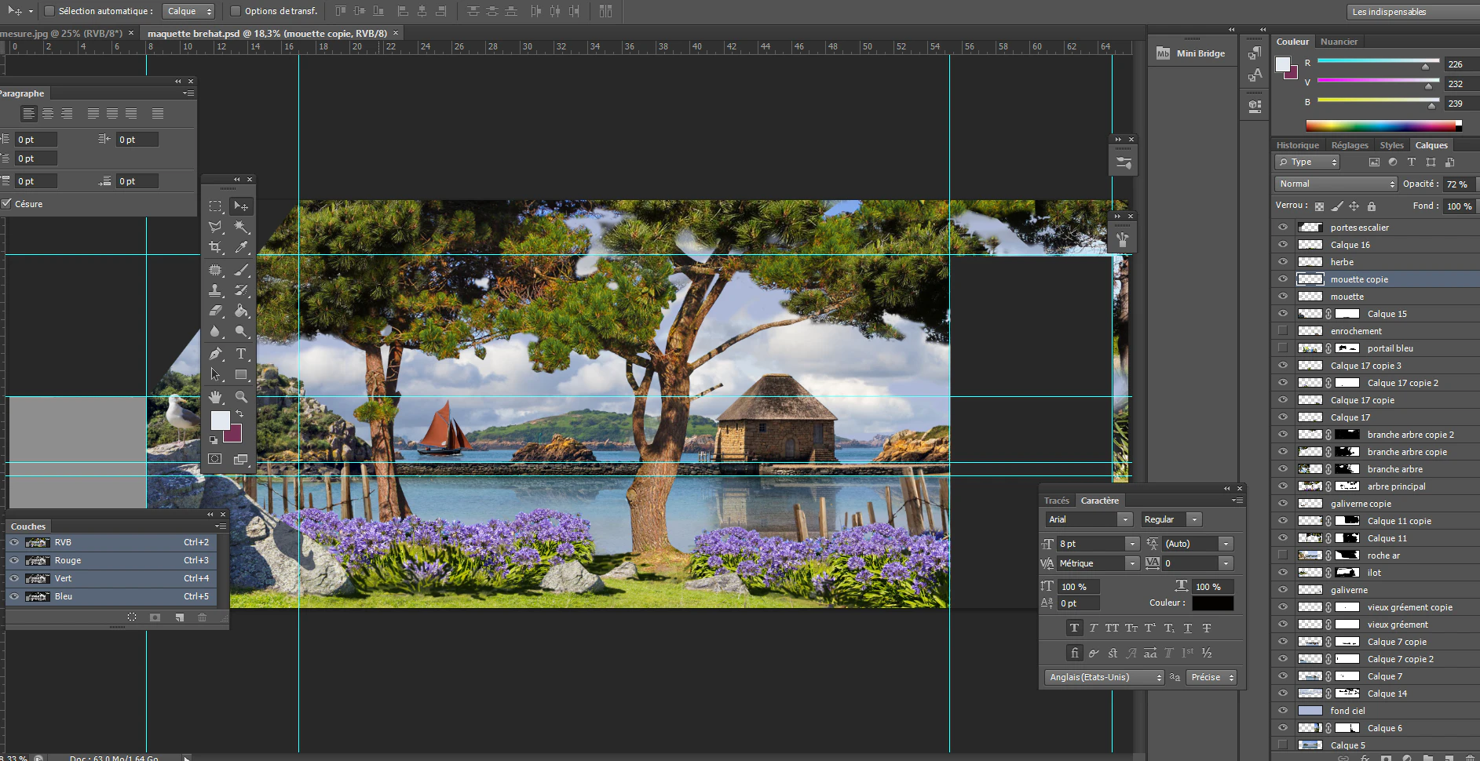Select the Hand tool
This screenshot has height=761, width=1480.
click(x=215, y=397)
